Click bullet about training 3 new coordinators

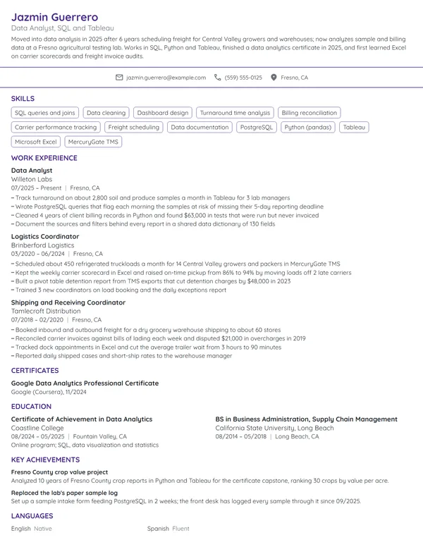point(118,290)
